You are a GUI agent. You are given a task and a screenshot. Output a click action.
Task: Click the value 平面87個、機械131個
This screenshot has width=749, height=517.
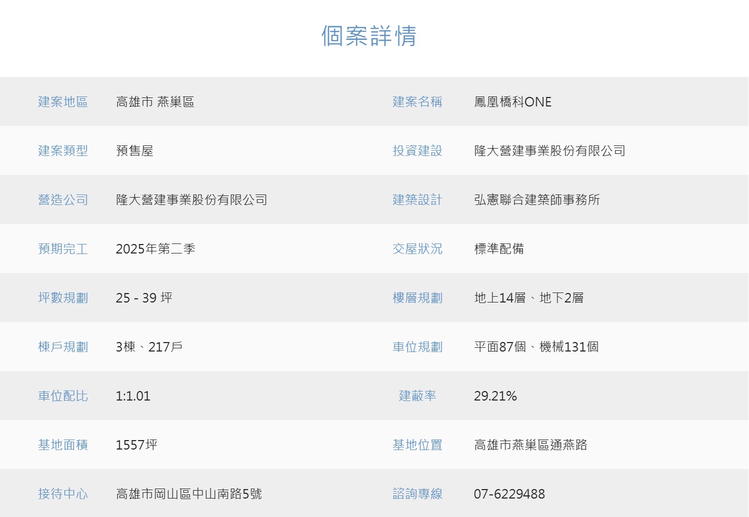point(536,347)
